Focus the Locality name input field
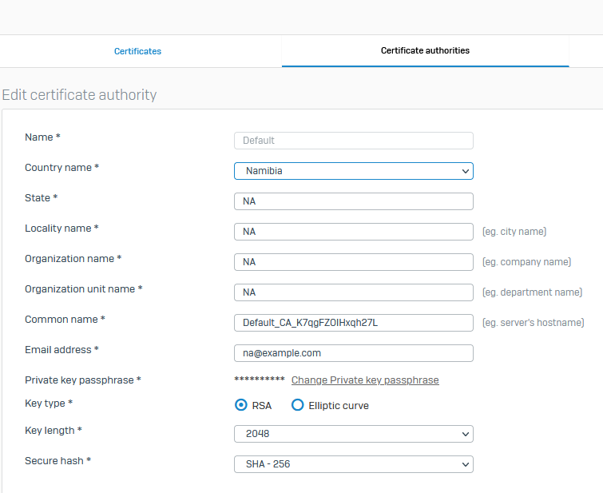Screen dimensions: 603x493 tap(354, 232)
